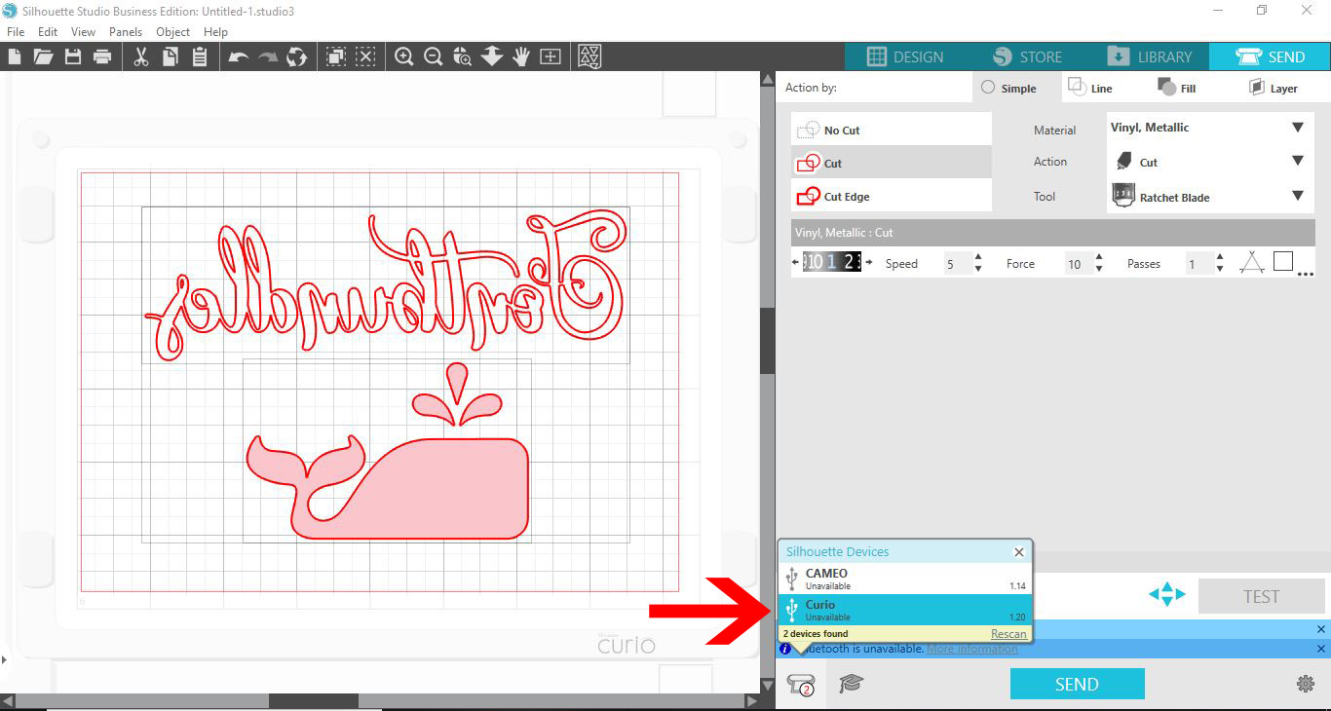1331x711 pixels.
Task: Click the Select All toolbar icon
Action: click(336, 56)
